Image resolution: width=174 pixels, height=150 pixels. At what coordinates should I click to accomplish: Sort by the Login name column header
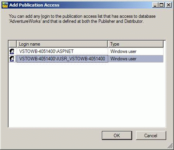point(62,44)
